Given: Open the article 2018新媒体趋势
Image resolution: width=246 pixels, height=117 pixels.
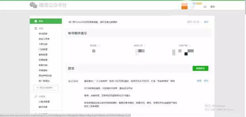Looking at the screenshot, I should click(108, 88).
